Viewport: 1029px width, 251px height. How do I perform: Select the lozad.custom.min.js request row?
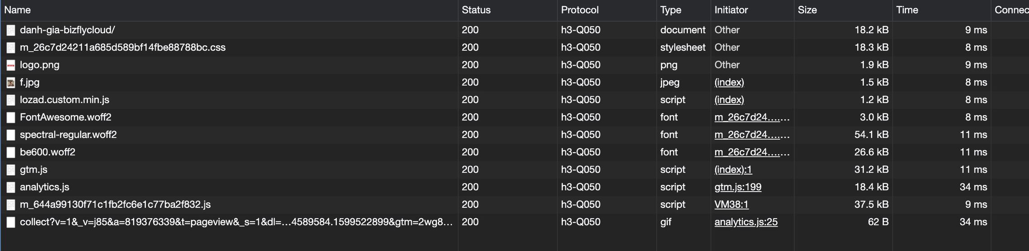[514, 100]
